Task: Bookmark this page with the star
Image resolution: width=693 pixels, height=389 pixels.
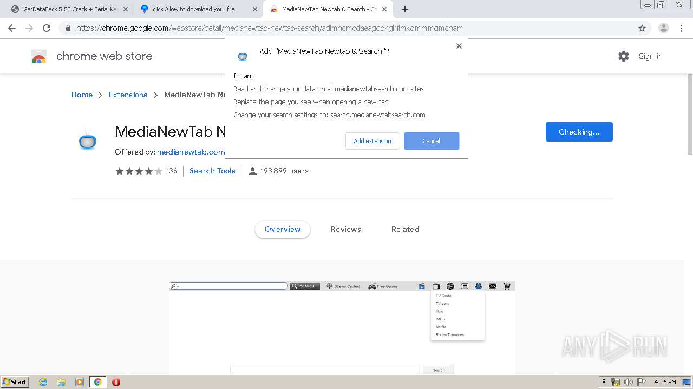Action: tap(642, 28)
